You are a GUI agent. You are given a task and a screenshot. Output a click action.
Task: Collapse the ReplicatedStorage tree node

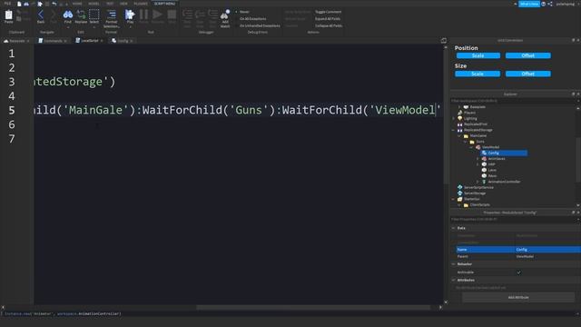(453, 130)
